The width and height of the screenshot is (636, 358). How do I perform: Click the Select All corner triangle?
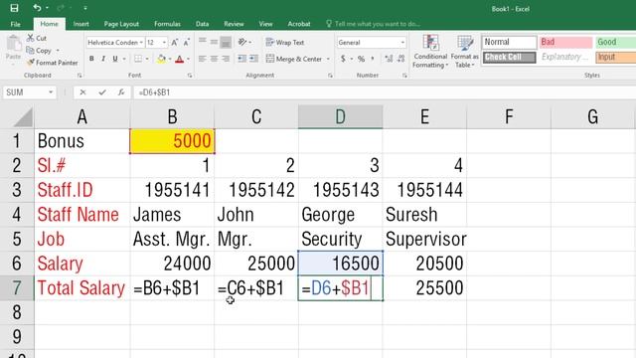click(x=23, y=117)
